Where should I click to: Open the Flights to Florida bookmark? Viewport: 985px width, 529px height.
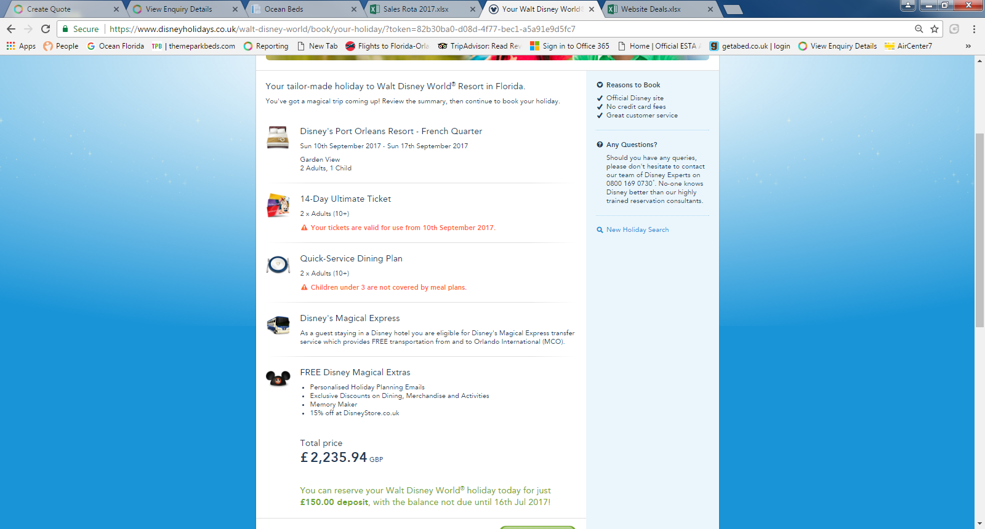click(387, 46)
